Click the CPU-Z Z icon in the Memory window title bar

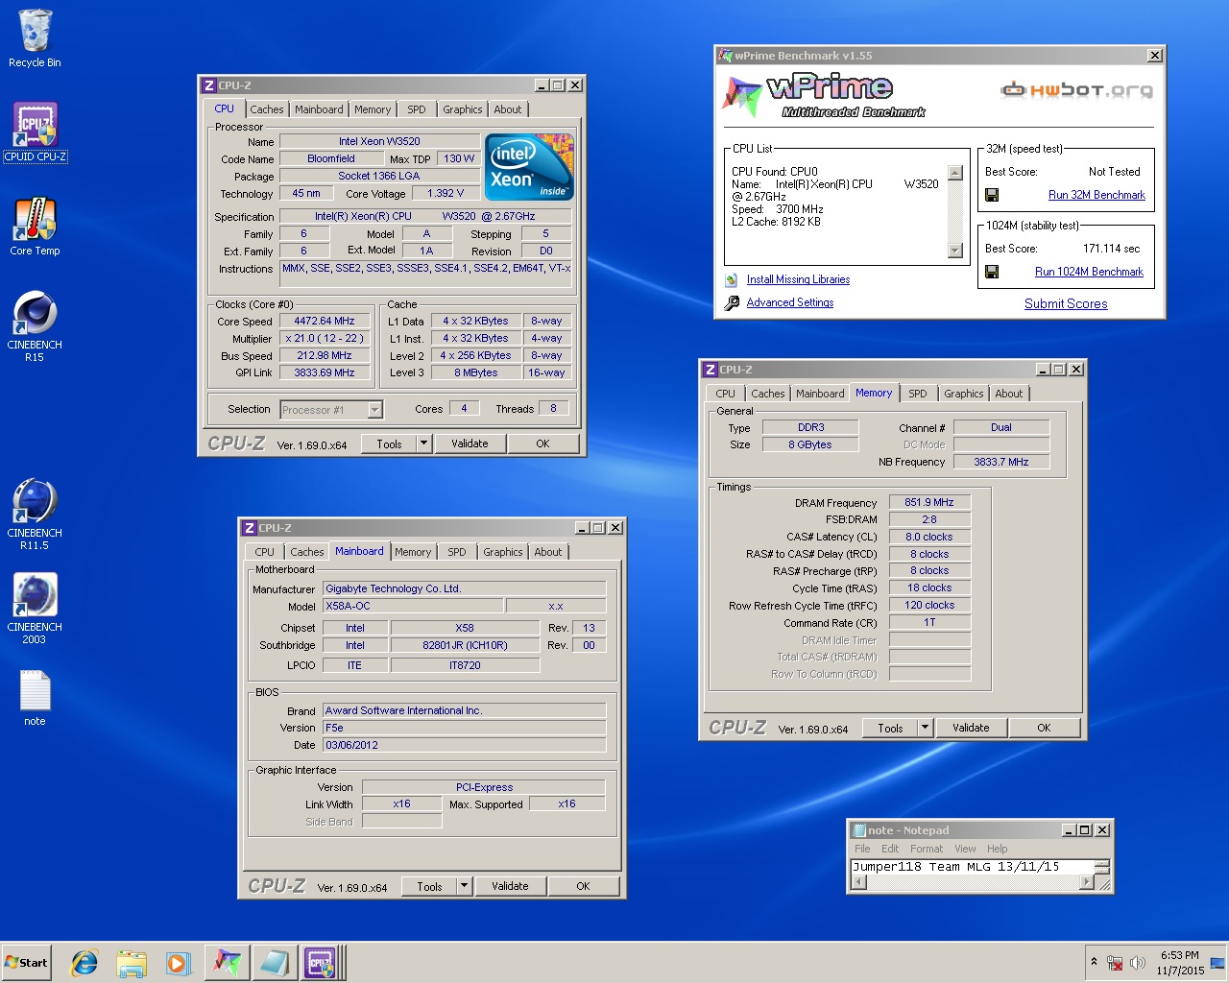(x=711, y=370)
